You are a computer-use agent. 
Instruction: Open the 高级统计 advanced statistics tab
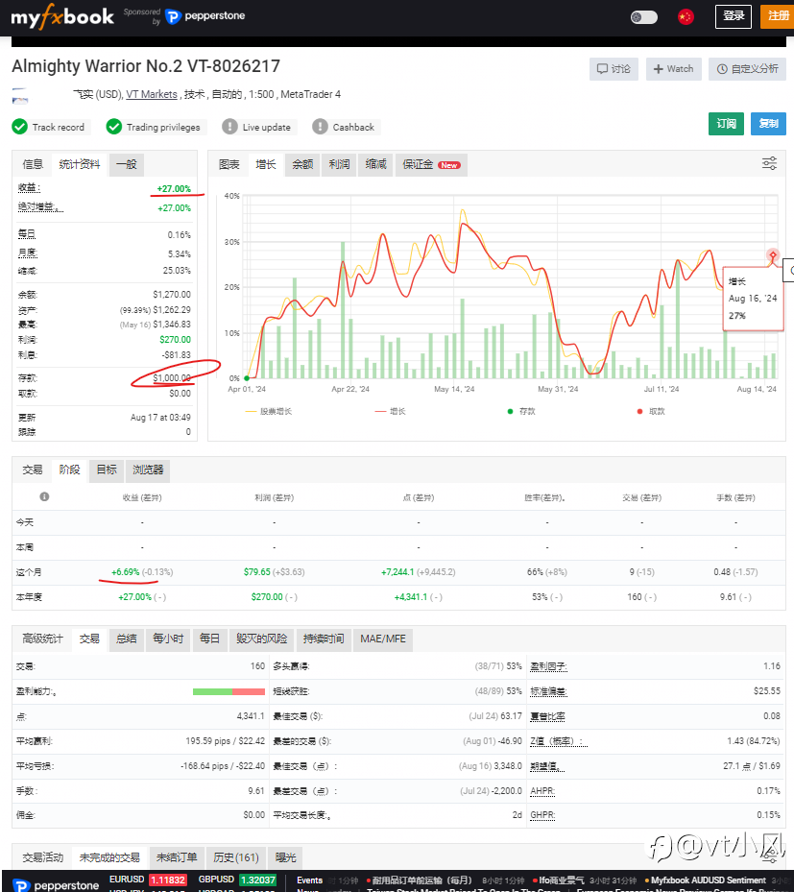[42, 639]
